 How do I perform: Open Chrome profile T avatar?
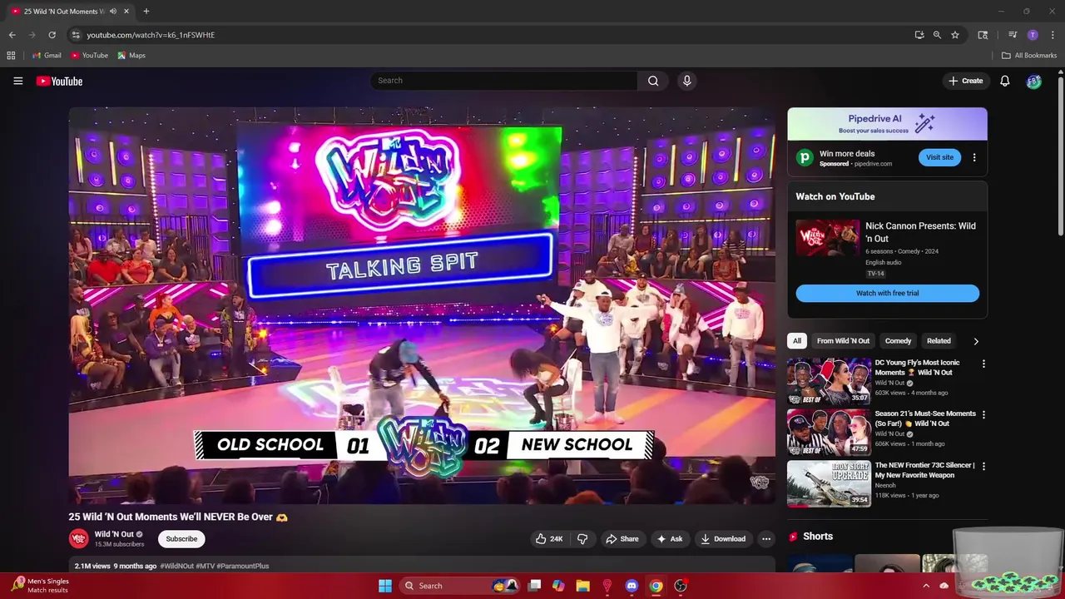[1033, 35]
